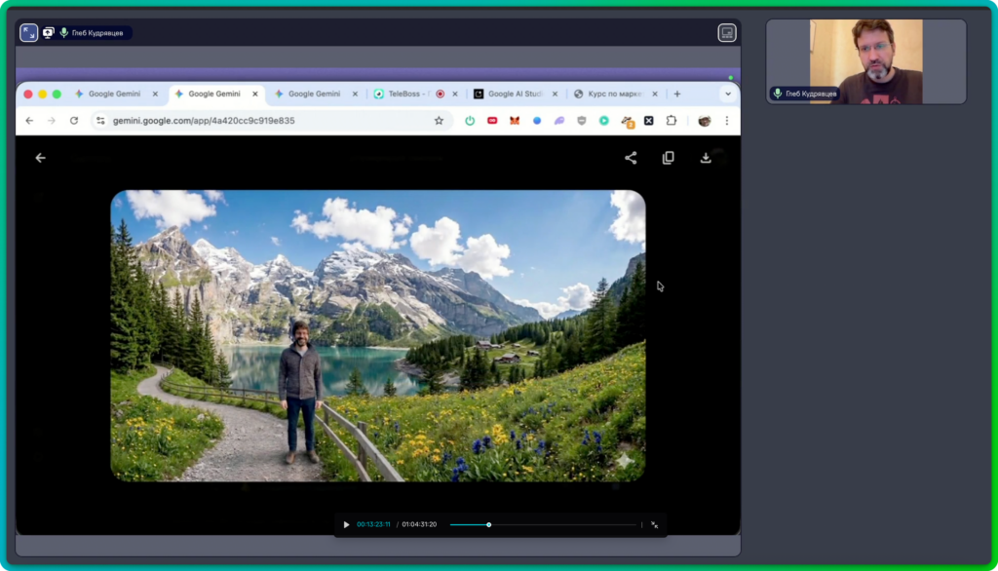The width and height of the screenshot is (998, 571).
Task: Open the blue circle extension
Action: point(537,120)
